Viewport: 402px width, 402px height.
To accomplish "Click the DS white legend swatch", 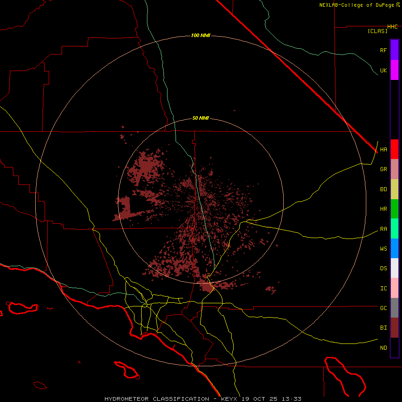I will point(394,268).
